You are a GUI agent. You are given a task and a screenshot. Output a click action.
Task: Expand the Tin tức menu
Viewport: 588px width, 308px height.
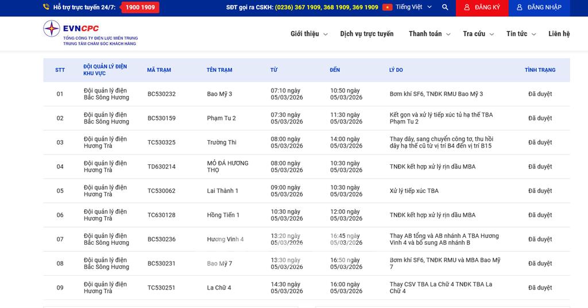pos(521,34)
